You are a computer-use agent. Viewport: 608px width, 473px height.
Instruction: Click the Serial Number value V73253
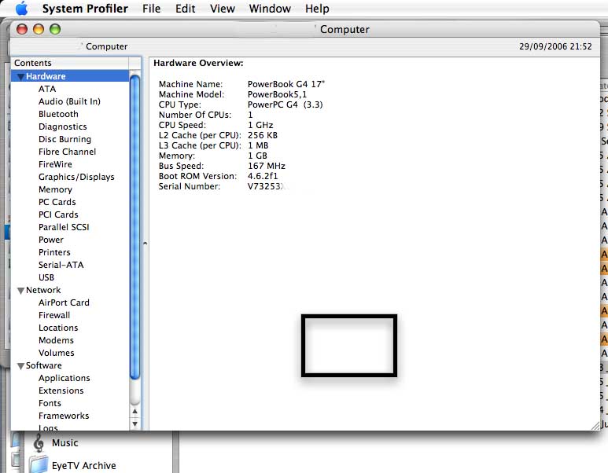click(265, 186)
